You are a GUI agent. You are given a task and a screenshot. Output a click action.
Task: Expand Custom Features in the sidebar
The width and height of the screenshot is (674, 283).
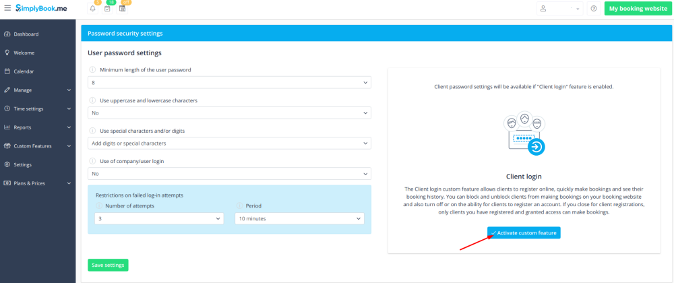pos(38,146)
